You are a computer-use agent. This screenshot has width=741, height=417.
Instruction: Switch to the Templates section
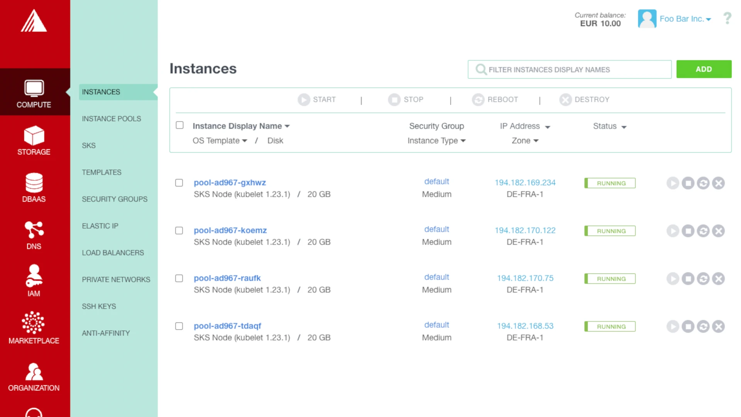(x=102, y=172)
